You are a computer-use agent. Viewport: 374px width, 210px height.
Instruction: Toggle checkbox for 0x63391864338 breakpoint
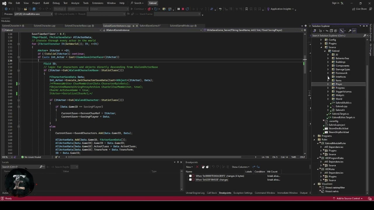(x=191, y=180)
